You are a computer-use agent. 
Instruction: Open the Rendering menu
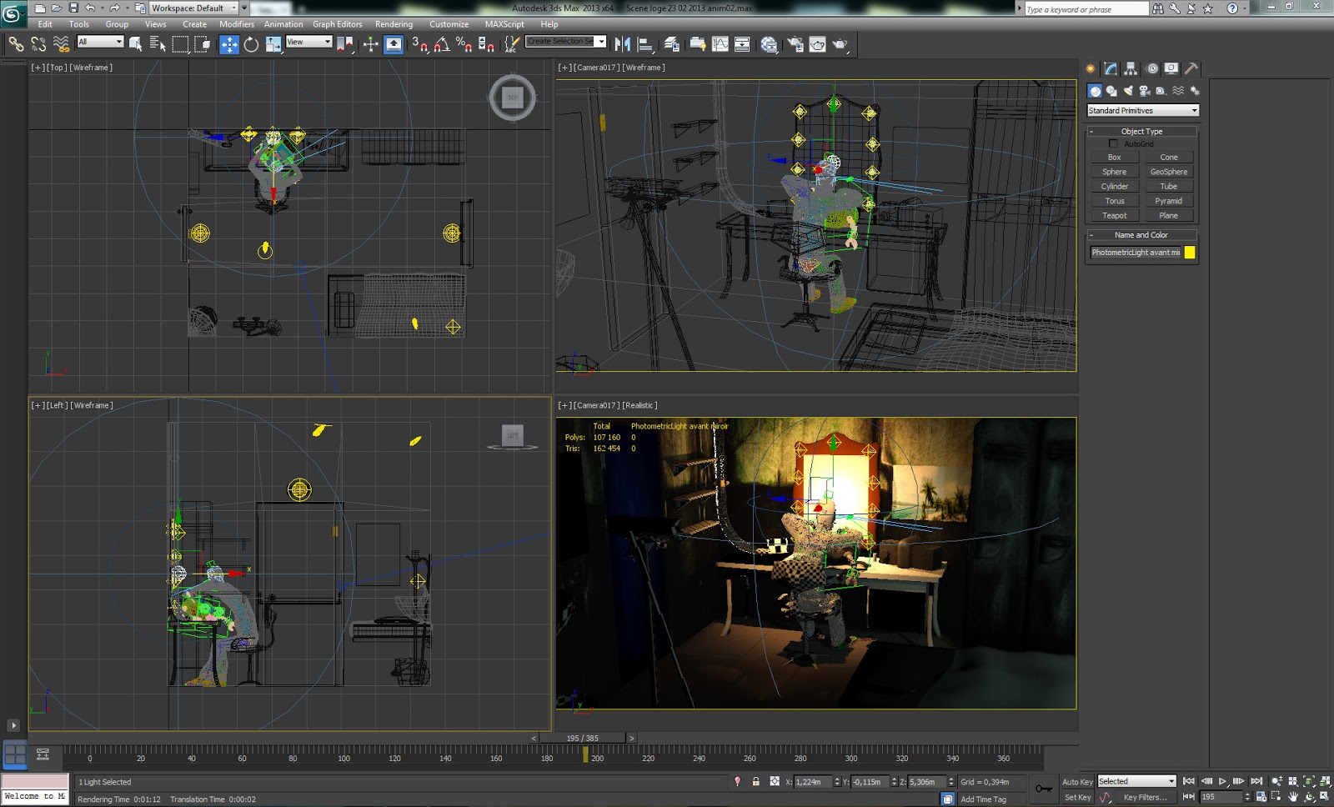pos(394,24)
